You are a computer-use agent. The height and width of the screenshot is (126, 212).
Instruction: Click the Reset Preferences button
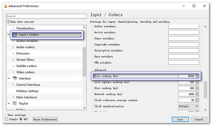coord(45,119)
